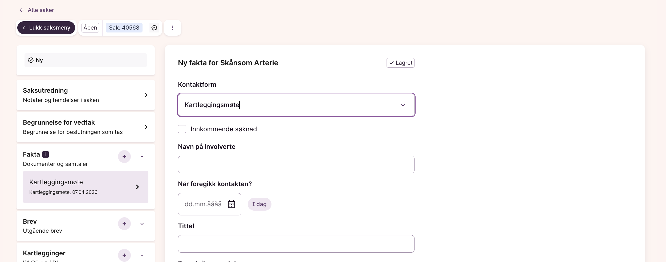Select the Ny status menu item

click(86, 60)
